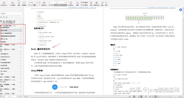184x98 pixels.
Task: Click the toolbar page number field
Action: click(x=57, y=3)
